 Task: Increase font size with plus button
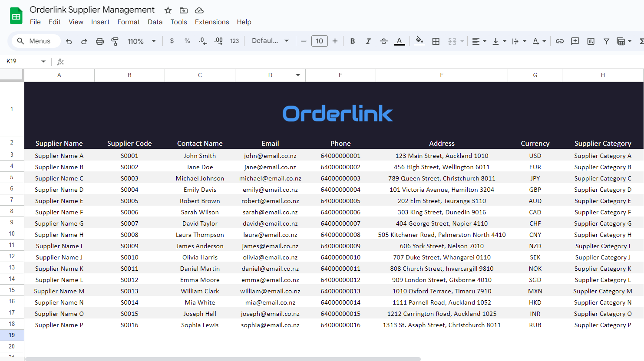pos(335,41)
